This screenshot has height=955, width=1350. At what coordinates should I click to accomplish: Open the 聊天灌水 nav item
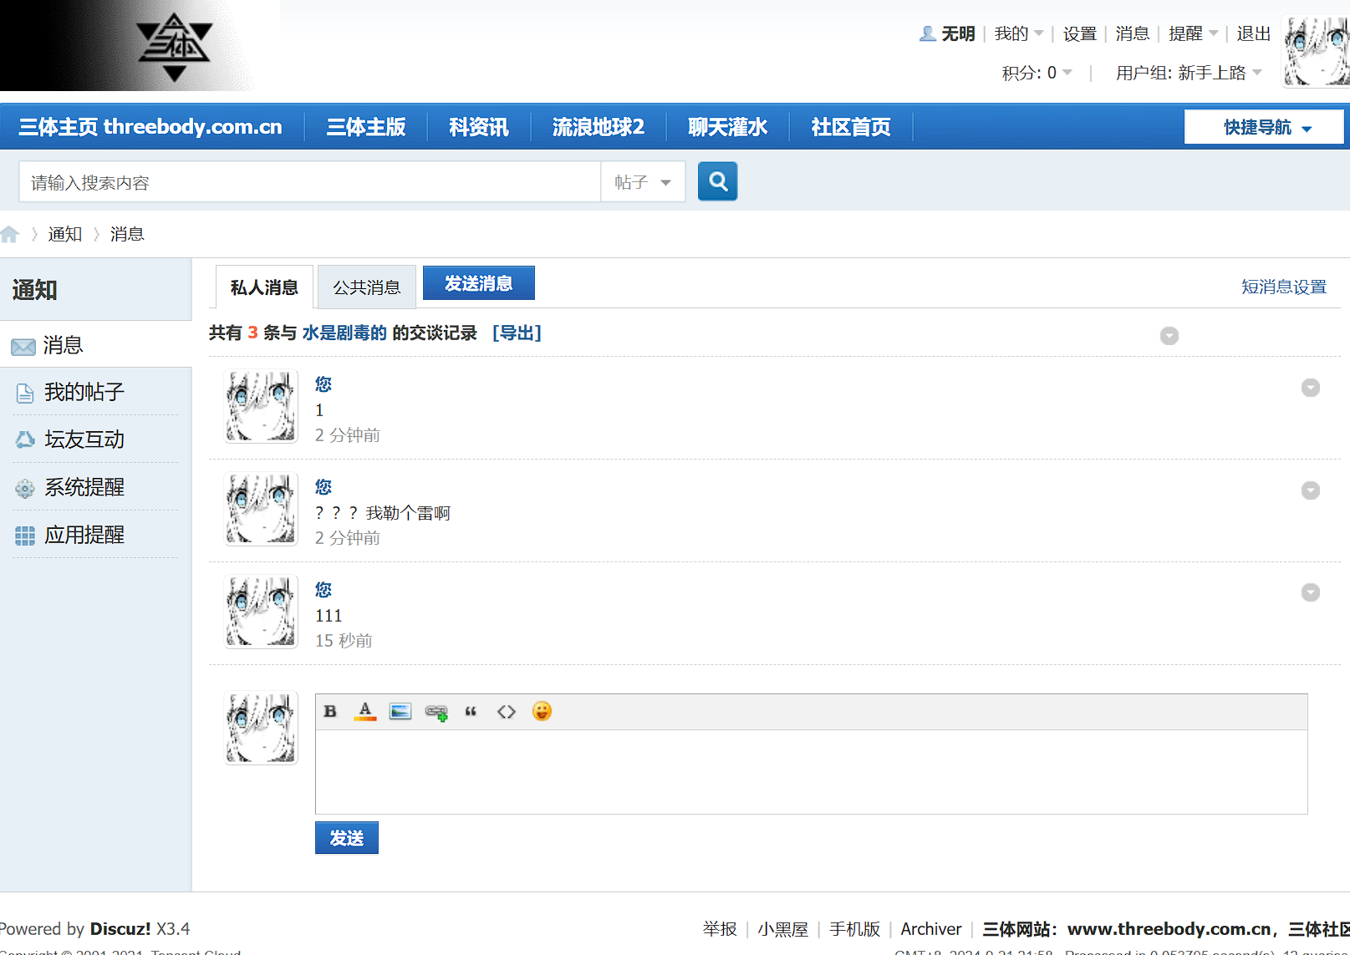click(x=727, y=127)
